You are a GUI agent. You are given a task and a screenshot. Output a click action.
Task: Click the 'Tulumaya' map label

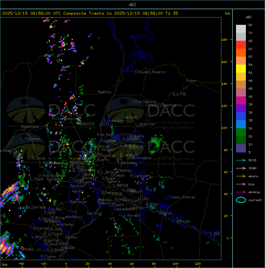coord(109,140)
